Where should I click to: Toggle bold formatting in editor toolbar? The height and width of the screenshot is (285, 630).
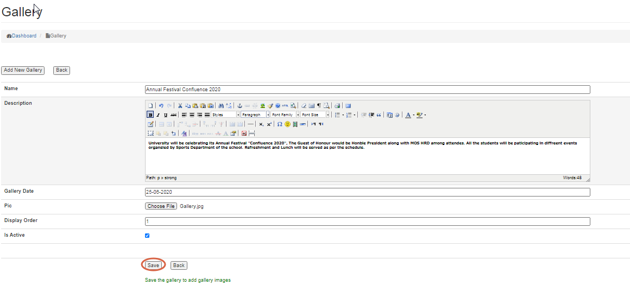pyautogui.click(x=150, y=115)
